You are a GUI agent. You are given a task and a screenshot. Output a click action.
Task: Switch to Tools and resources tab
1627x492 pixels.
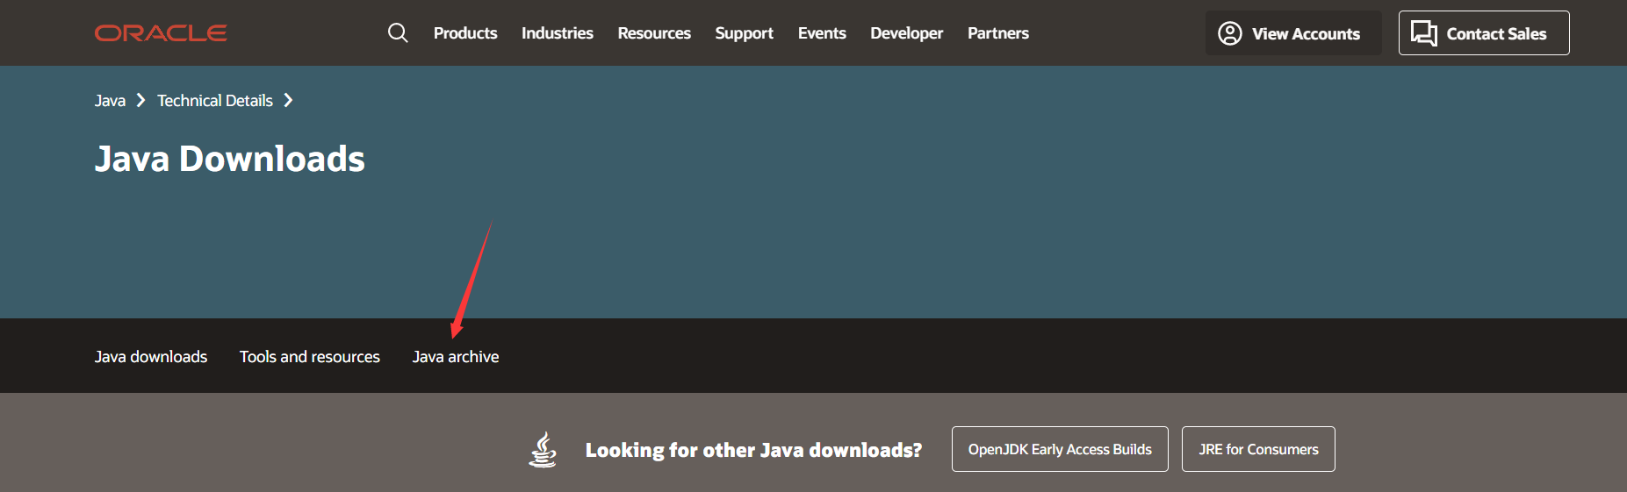pos(310,357)
